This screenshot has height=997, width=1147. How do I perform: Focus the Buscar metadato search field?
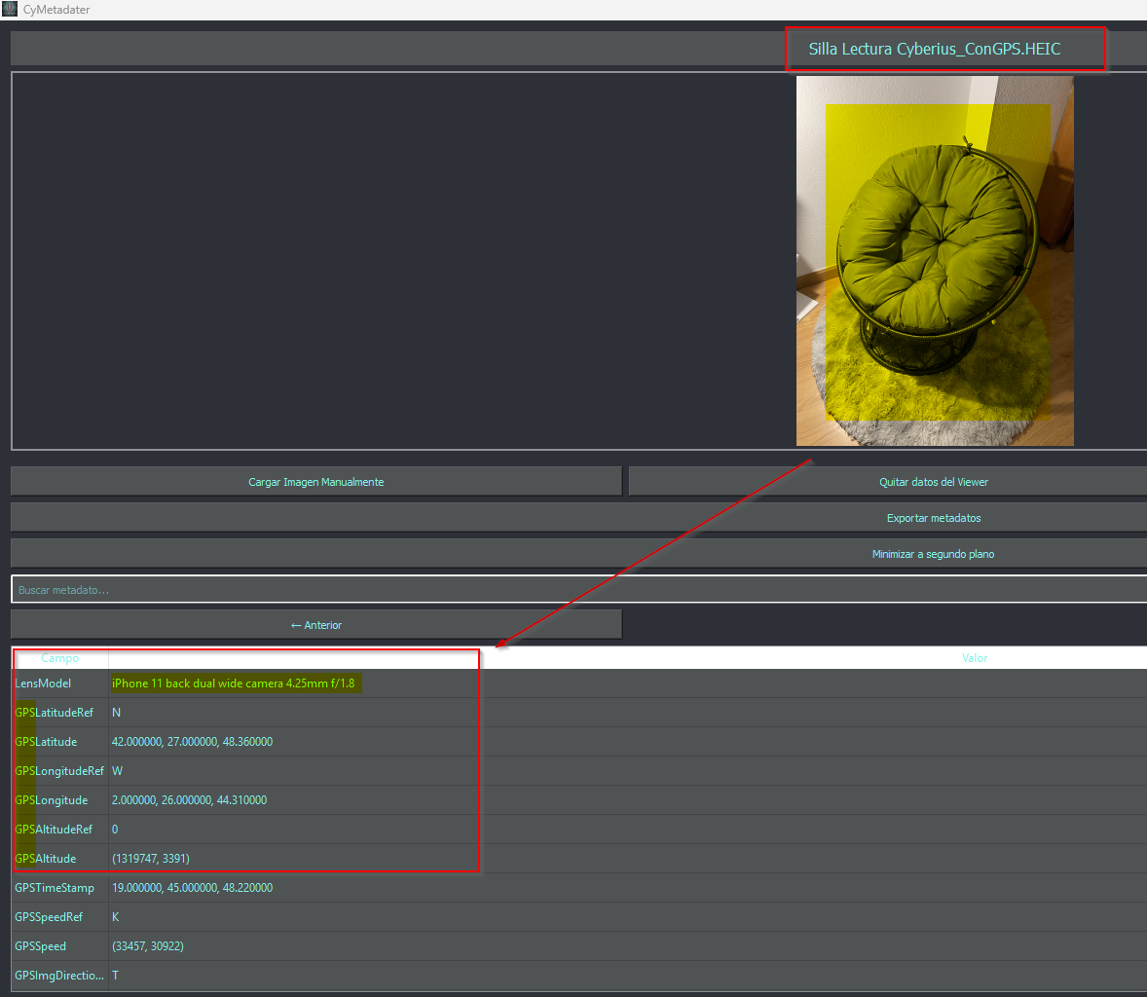pyautogui.click(x=578, y=590)
